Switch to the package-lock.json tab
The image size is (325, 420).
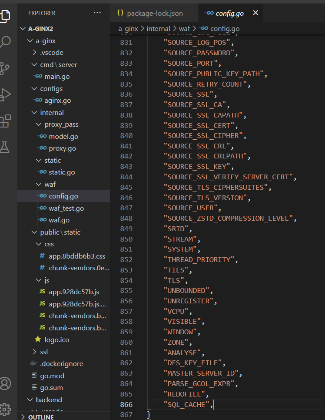[155, 13]
